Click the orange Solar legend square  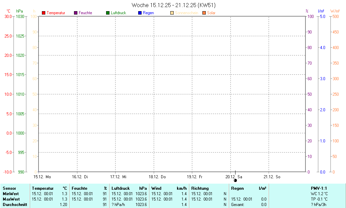pos(204,13)
